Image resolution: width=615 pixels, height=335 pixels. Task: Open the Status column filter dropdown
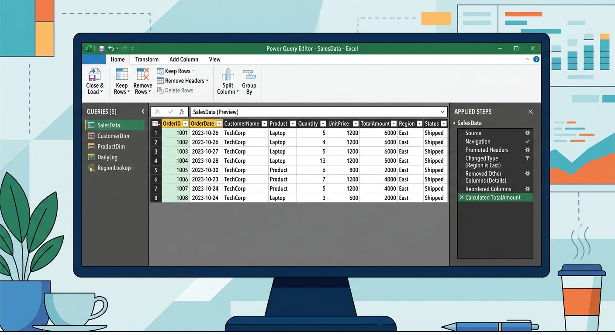coord(443,124)
